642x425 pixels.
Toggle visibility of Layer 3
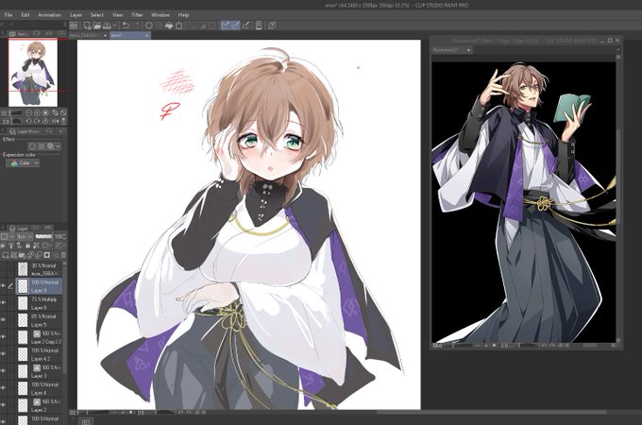pyautogui.click(x=3, y=371)
